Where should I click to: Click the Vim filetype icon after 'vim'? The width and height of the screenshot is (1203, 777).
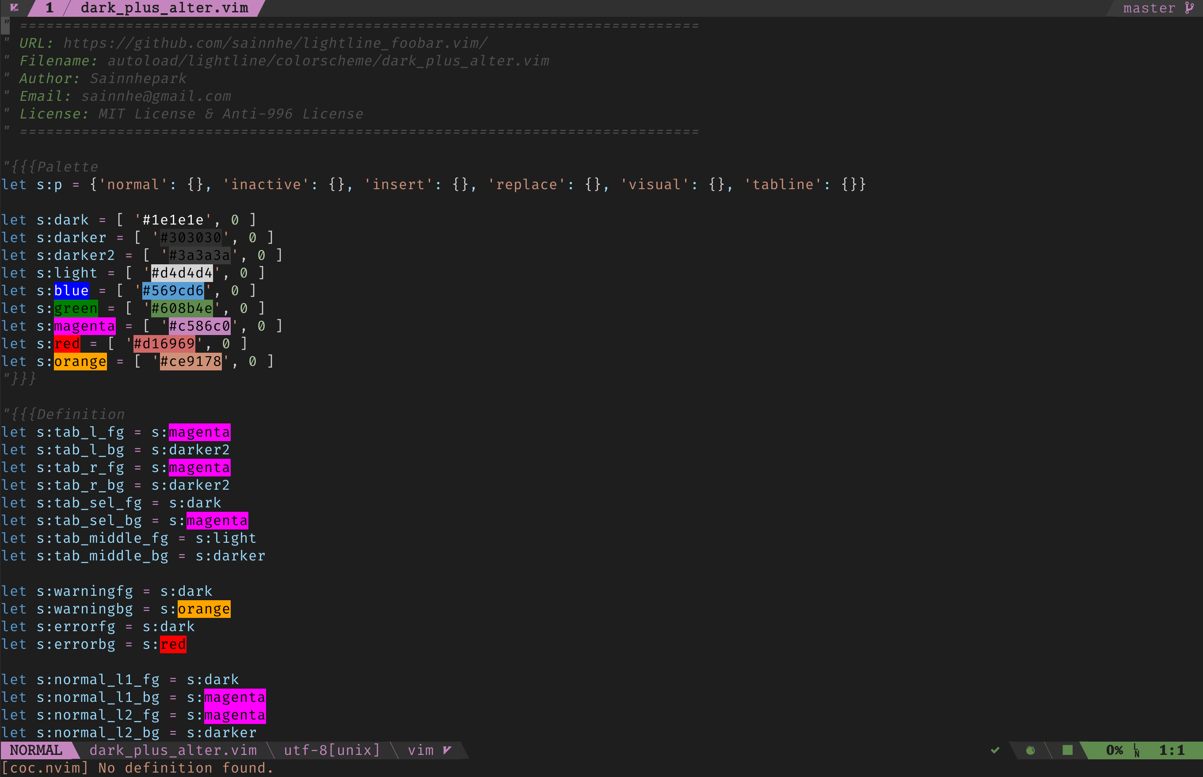(447, 750)
